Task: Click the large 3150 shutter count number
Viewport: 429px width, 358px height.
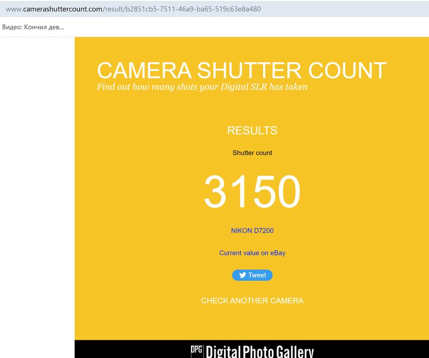Action: (x=252, y=192)
